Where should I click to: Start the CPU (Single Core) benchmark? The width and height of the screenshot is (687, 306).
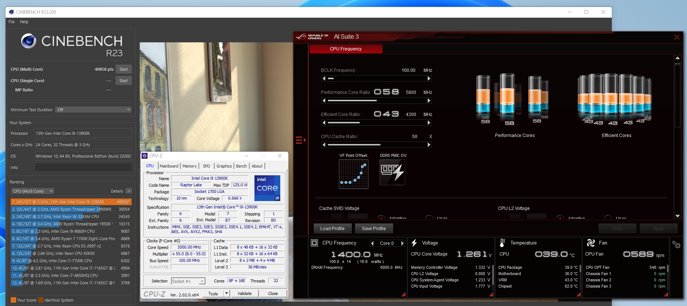pyautogui.click(x=124, y=81)
